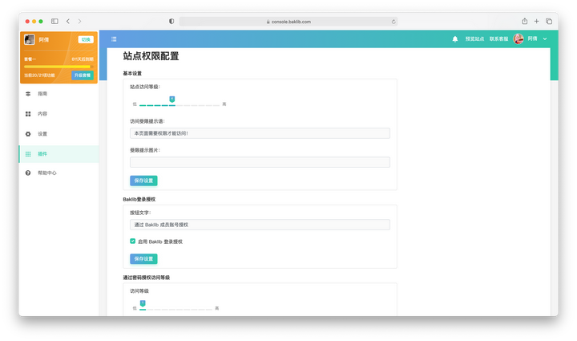The height and width of the screenshot is (341, 577).
Task: Click sidebar profile avatar thumbnail
Action: click(x=30, y=39)
